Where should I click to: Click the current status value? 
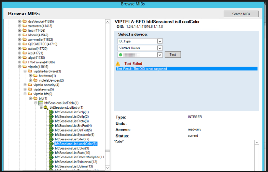[x=193, y=135]
